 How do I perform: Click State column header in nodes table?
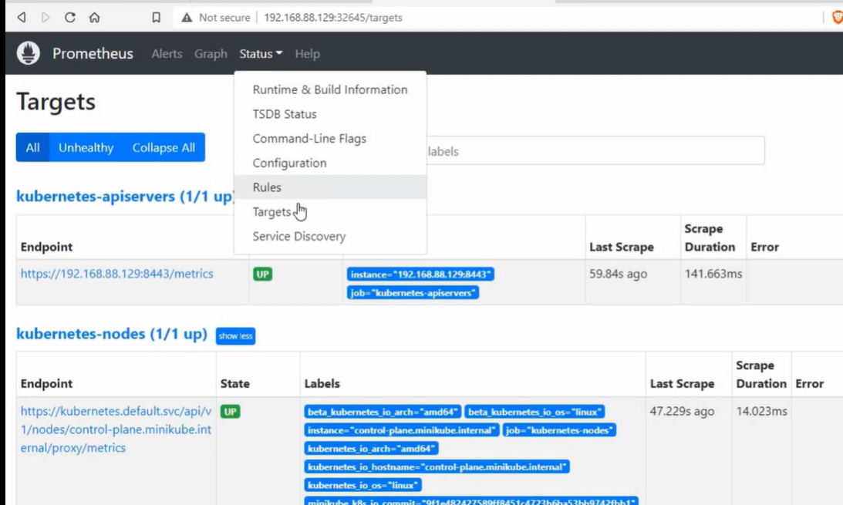235,384
